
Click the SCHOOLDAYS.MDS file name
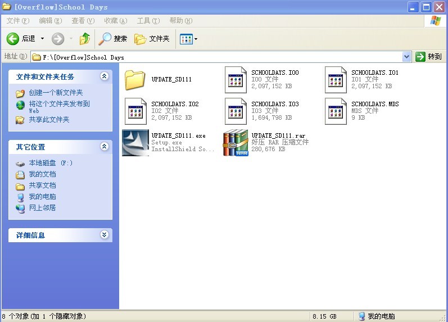tap(375, 104)
